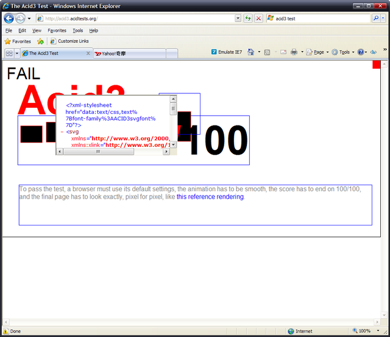This screenshot has width=390, height=337.
Task: Collapse the svg node with minus sign
Action: 62,132
